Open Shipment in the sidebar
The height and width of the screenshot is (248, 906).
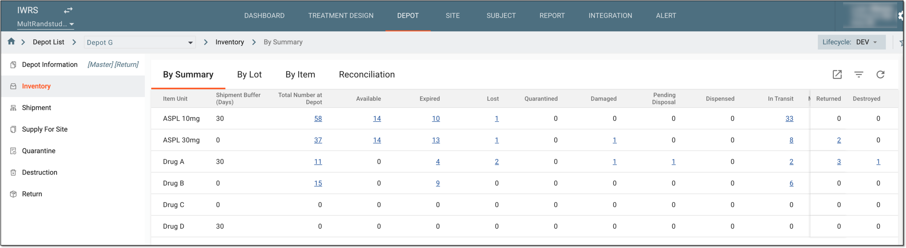[x=37, y=108]
